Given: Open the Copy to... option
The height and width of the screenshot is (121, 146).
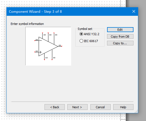Looking at the screenshot, I should point(120,43).
